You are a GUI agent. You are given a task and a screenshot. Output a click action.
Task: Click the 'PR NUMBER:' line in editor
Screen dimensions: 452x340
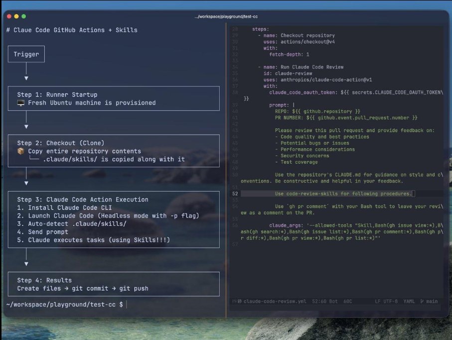point(346,118)
